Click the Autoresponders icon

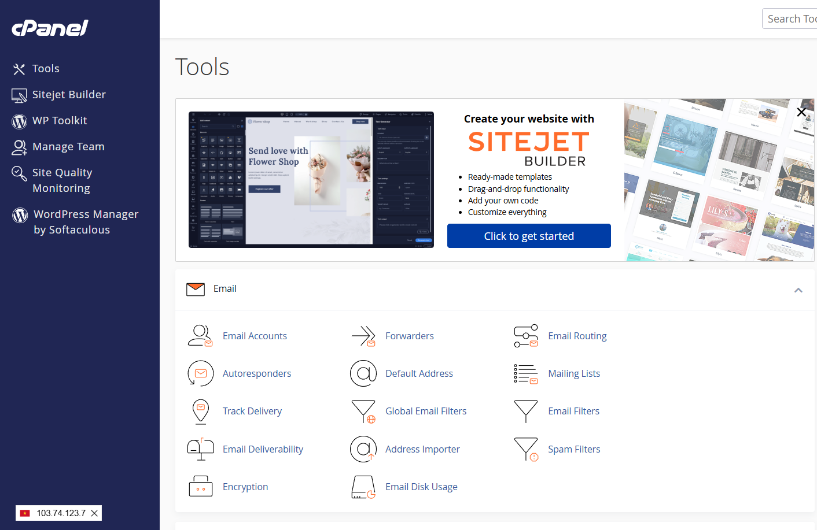click(x=200, y=373)
